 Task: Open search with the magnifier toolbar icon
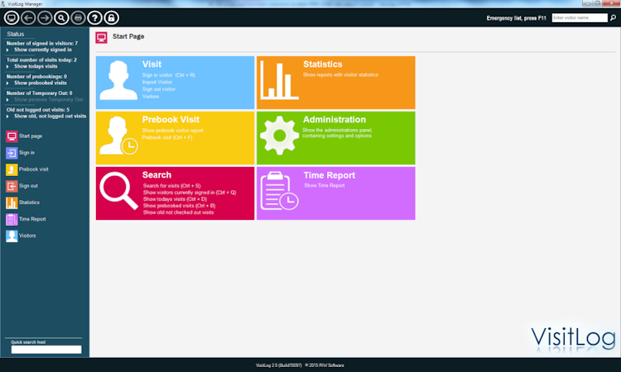[x=61, y=18]
